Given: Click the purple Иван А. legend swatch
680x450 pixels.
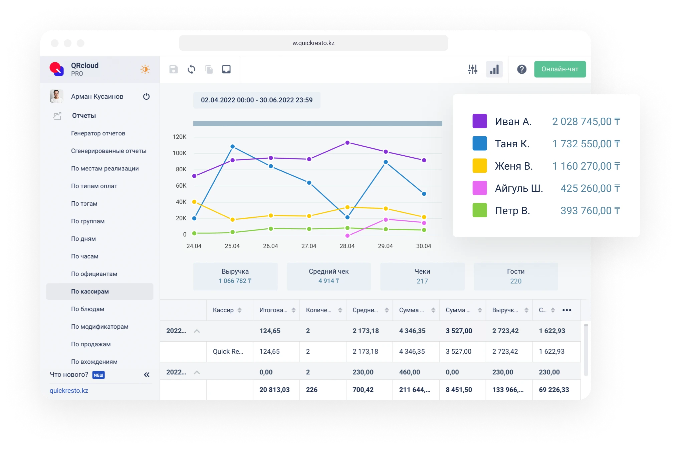Looking at the screenshot, I should coord(479,121).
